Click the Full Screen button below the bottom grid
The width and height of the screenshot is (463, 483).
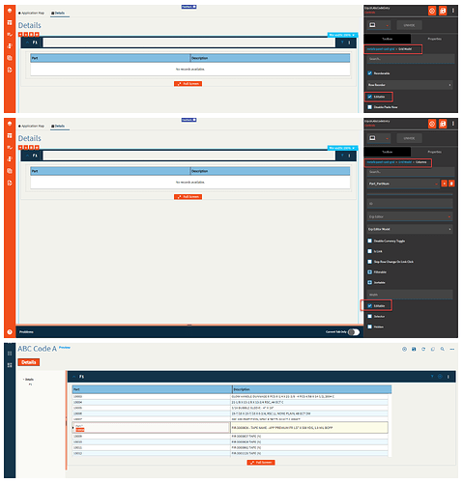click(x=261, y=463)
